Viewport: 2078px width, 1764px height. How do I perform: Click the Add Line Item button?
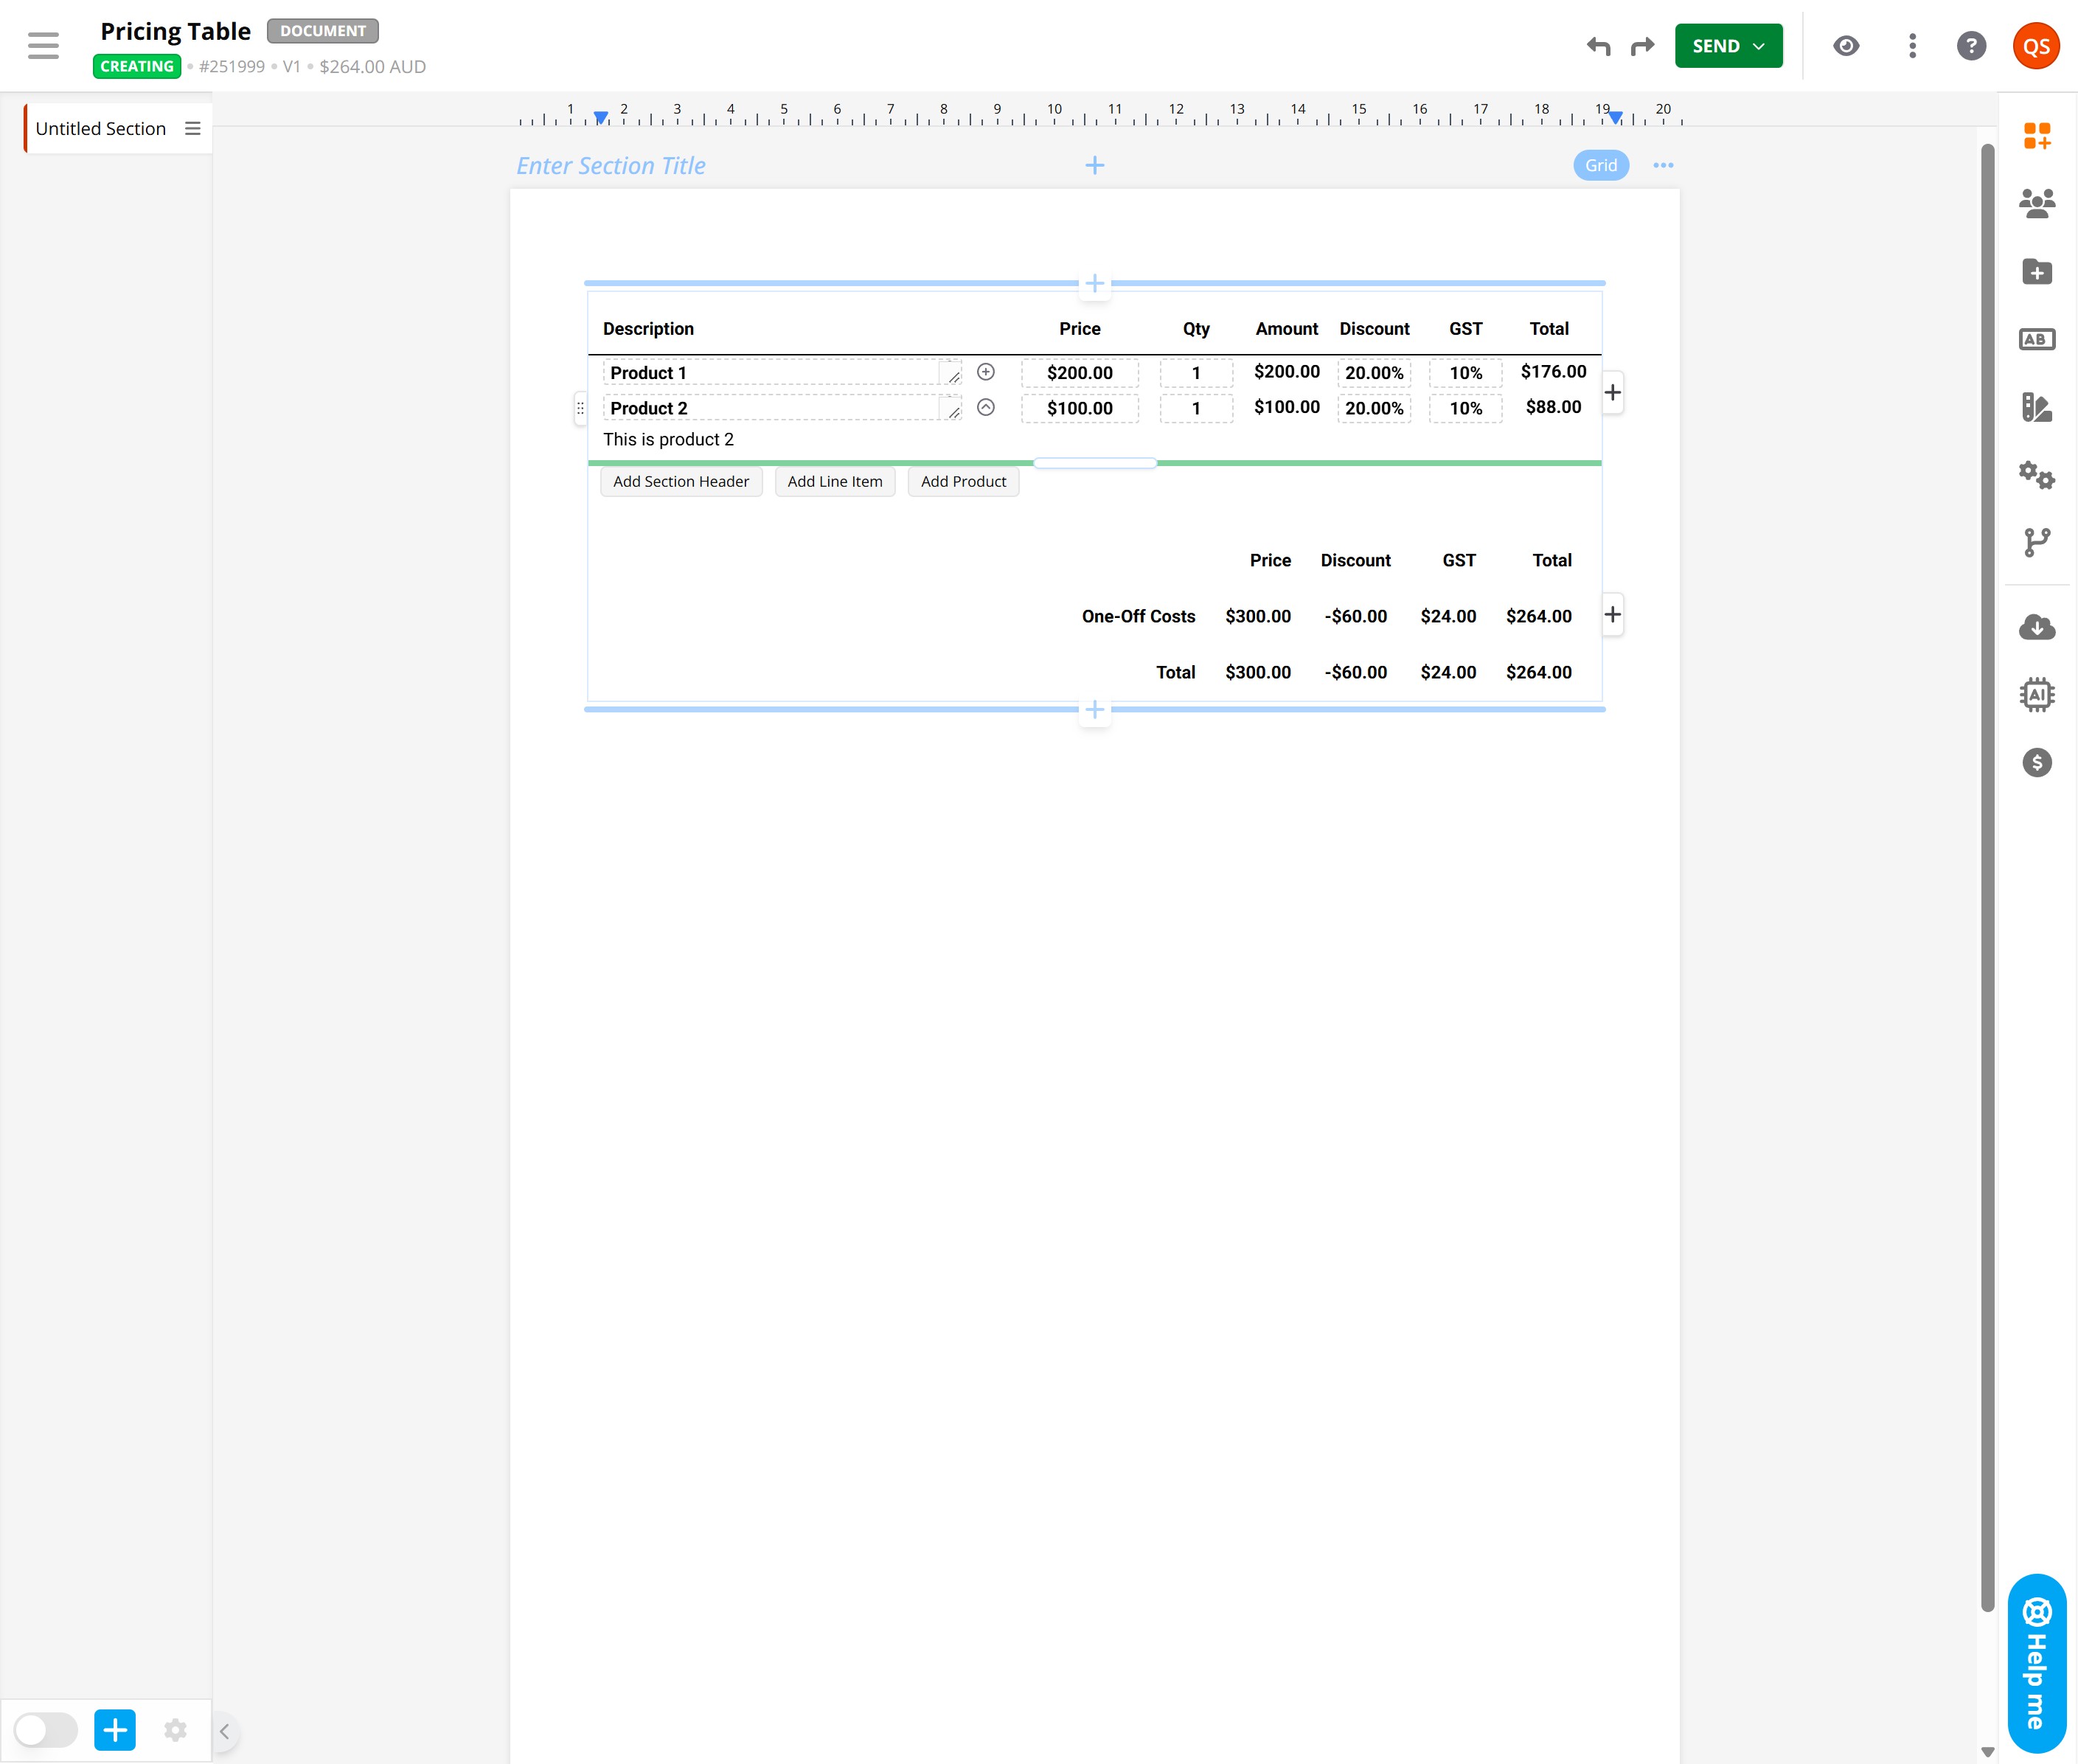pos(834,481)
